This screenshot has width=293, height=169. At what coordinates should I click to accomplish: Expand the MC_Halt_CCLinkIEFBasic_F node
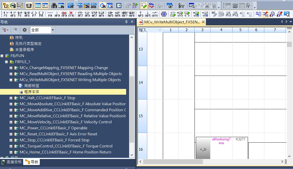coord(11,98)
